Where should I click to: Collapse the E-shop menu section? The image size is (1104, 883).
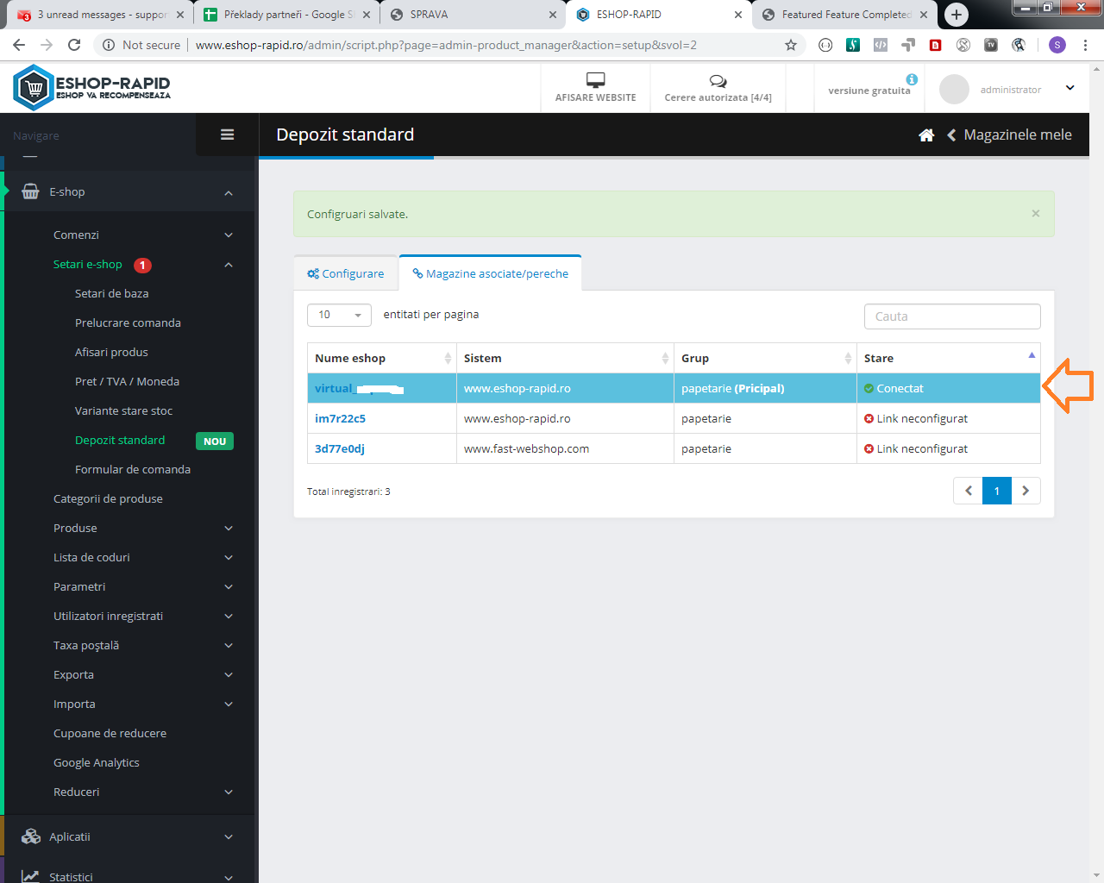coord(229,192)
